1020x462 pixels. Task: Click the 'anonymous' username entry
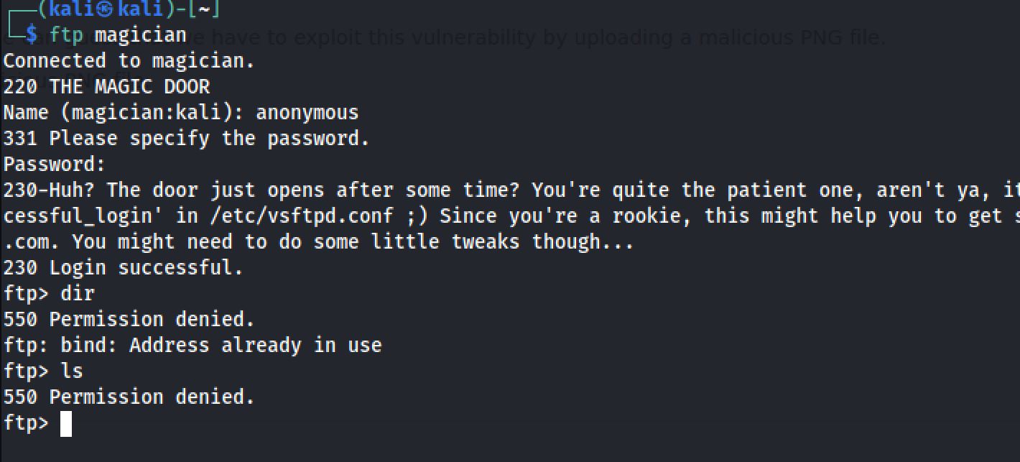307,113
